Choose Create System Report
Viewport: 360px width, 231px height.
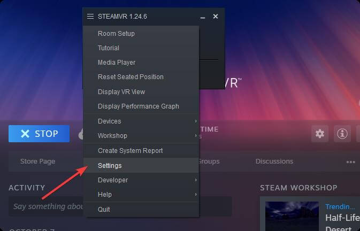141,150
